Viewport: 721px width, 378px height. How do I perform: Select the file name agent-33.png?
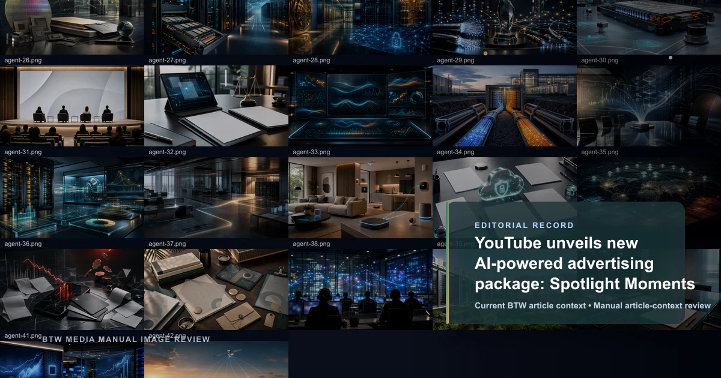311,152
